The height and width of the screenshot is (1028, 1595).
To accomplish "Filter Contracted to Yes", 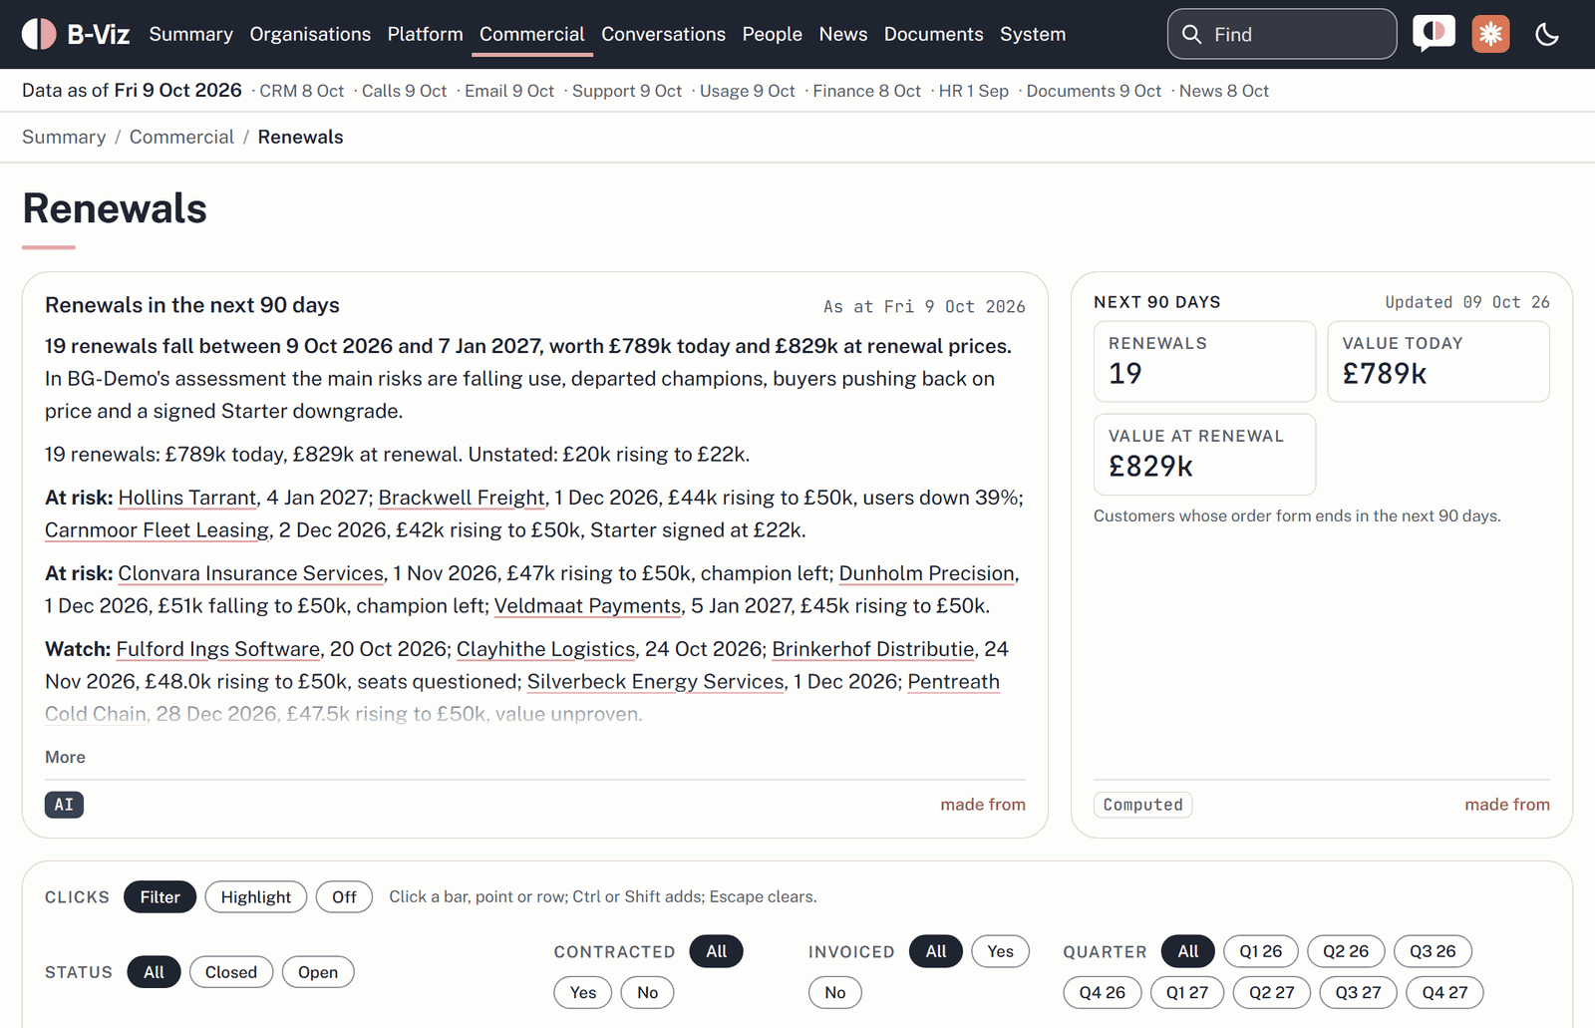I will pos(583,992).
